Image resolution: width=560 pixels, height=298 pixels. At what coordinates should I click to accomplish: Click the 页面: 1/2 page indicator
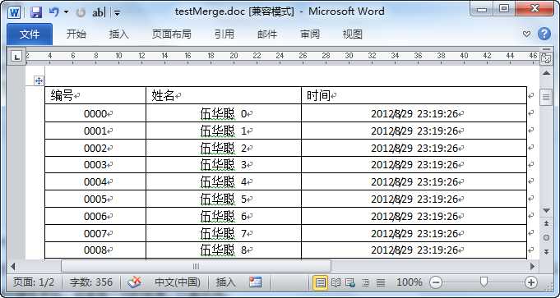[x=34, y=282]
